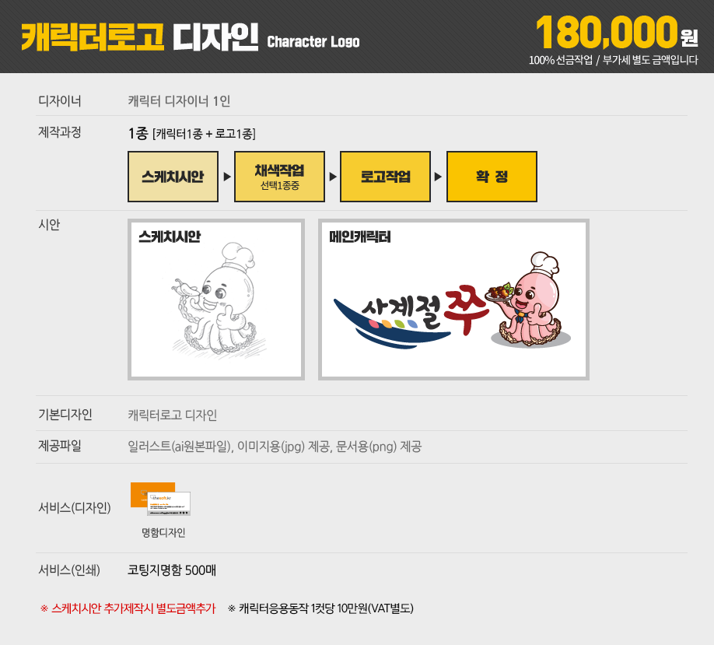Viewport: 714px width, 645px height.
Task: Click the arrow between 로고작업 and 확 정
Action: pos(438,177)
